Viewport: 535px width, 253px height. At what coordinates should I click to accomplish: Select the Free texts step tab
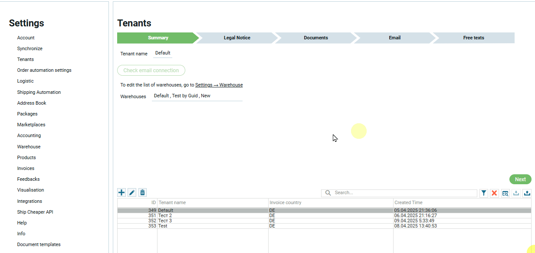coord(473,38)
